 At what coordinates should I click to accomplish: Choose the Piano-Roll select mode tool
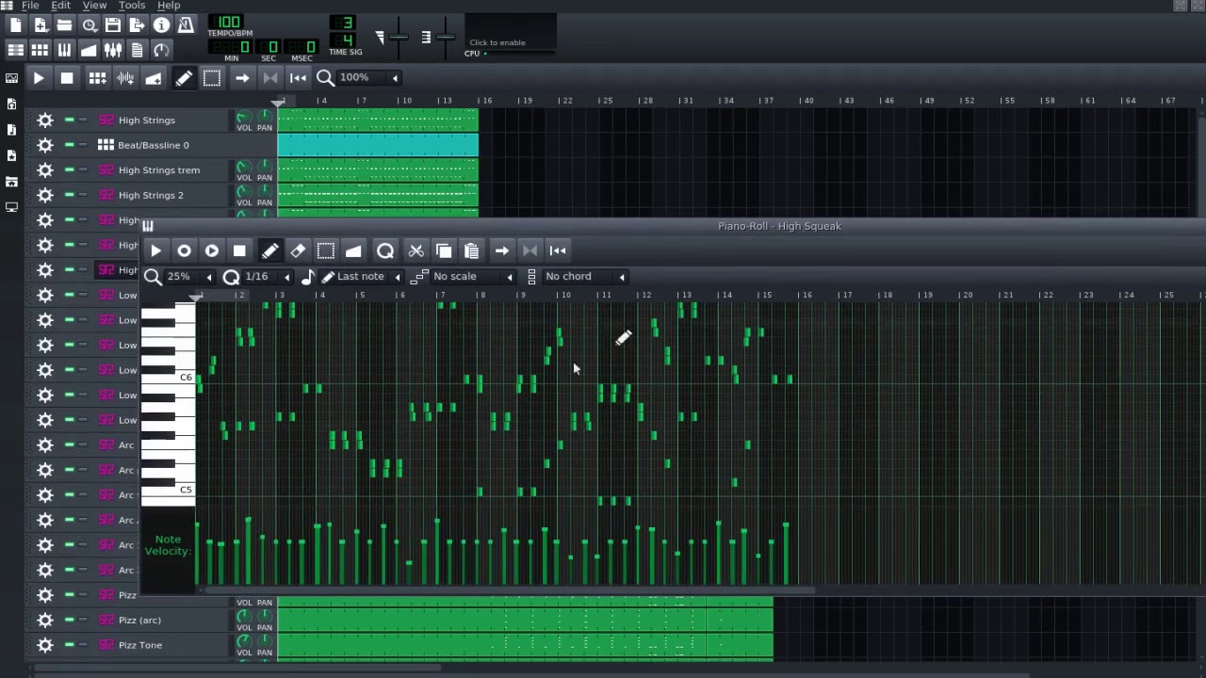pos(326,250)
